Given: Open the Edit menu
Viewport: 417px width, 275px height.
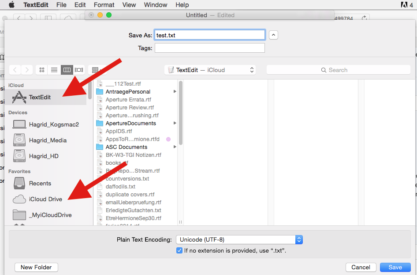Looking at the screenshot, I should tap(80, 5).
